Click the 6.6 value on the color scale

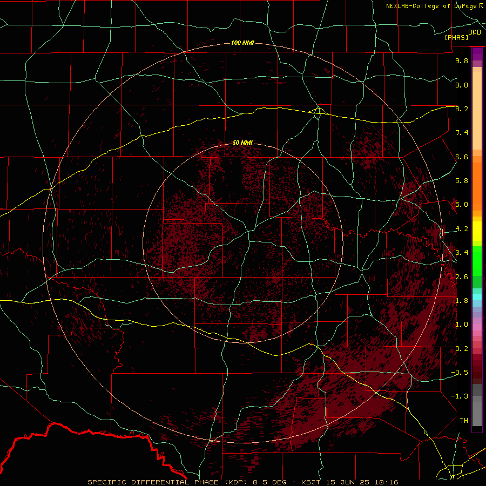pos(462,157)
